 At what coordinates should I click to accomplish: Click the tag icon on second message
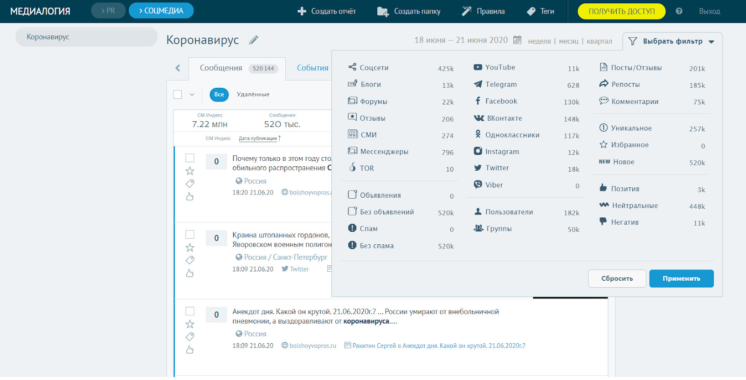[x=190, y=260]
